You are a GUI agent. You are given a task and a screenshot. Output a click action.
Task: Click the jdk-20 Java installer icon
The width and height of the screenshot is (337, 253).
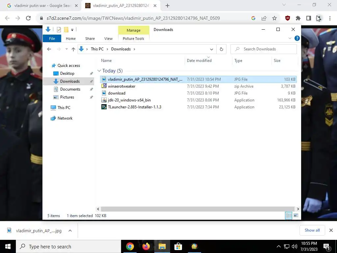pyautogui.click(x=104, y=100)
